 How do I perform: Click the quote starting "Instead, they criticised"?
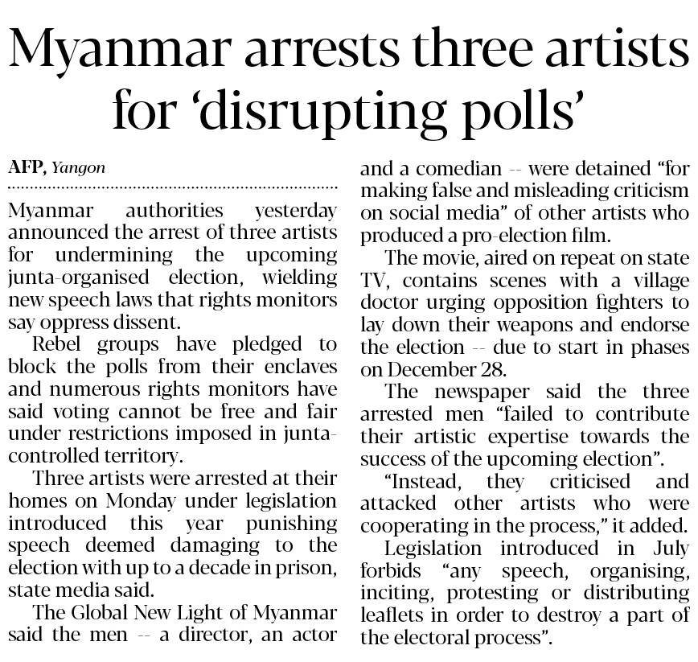[x=524, y=492]
